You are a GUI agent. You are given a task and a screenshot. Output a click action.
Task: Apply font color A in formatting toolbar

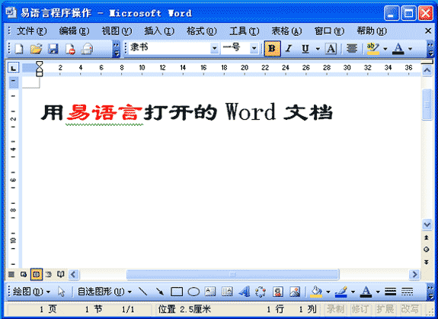398,49
